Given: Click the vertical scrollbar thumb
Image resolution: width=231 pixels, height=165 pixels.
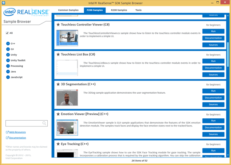Looking at the screenshot, I should 228,54.
